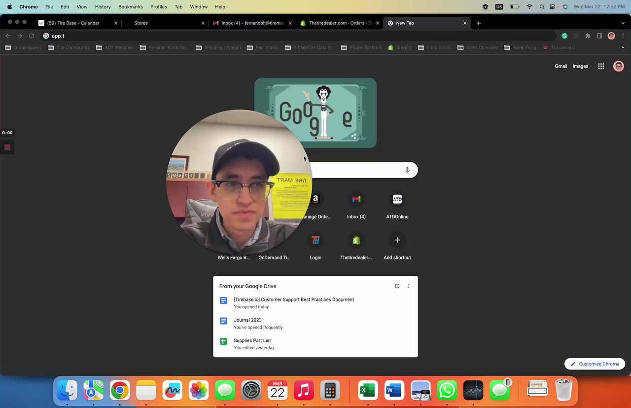Stop the screen recording
This screenshot has height=408, width=631.
pos(7,148)
